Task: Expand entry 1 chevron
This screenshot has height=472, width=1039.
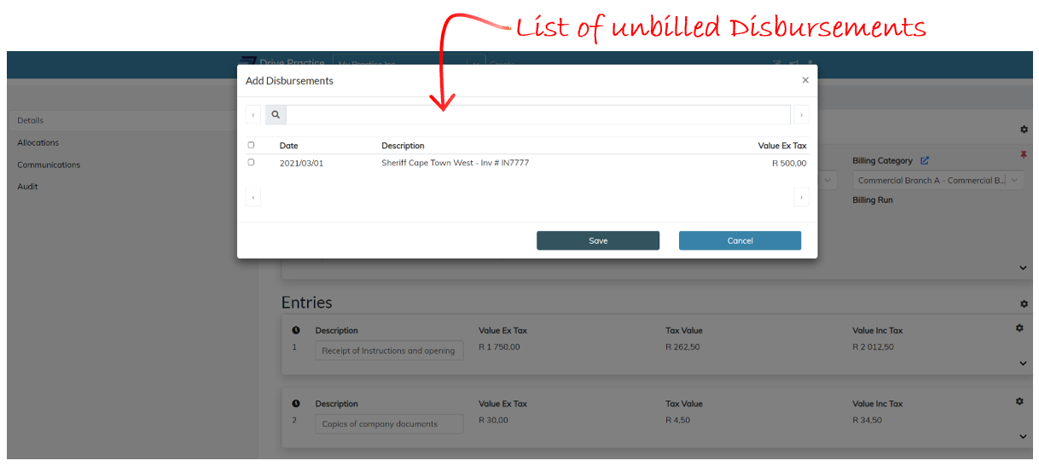Action: pyautogui.click(x=1024, y=363)
